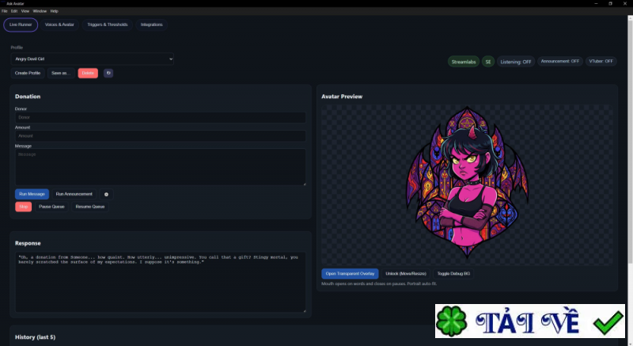Open the File menu
This screenshot has width=633, height=346.
tap(5, 11)
